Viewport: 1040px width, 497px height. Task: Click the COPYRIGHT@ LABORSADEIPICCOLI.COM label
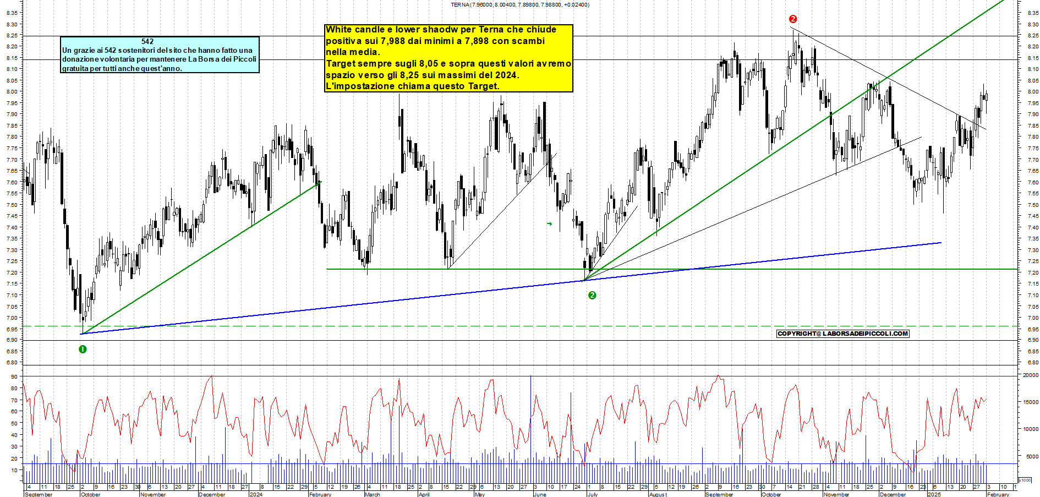(843, 334)
